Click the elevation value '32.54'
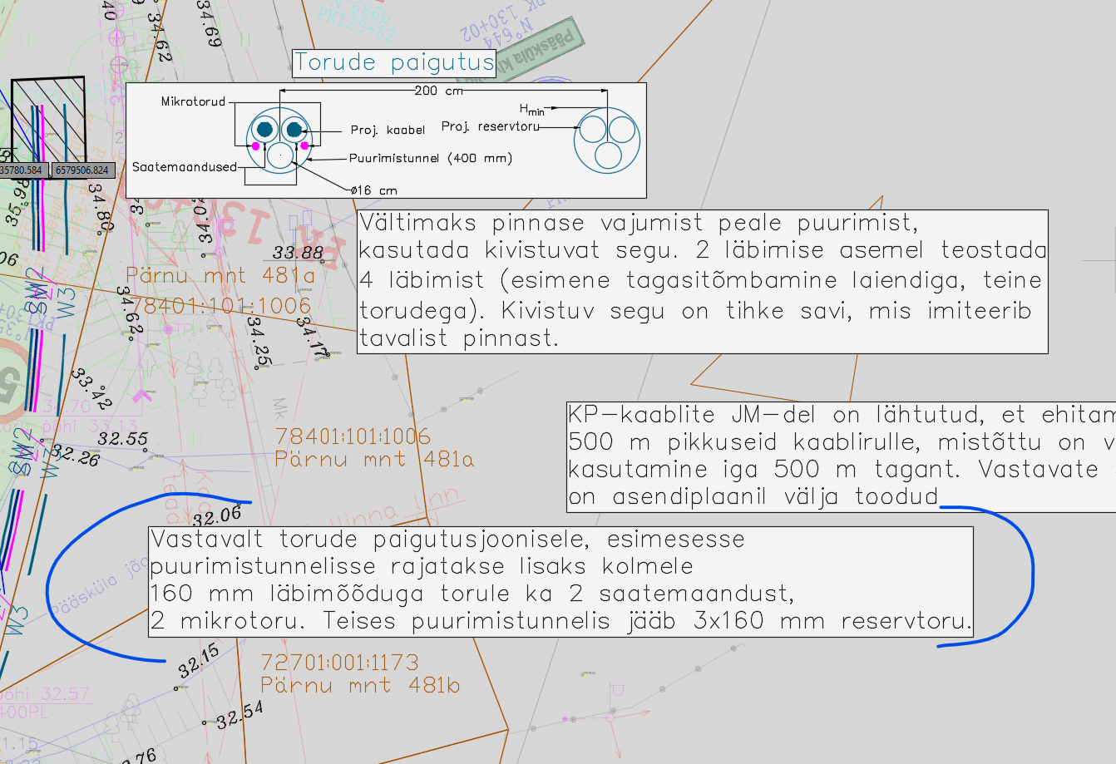Screen dimensions: 1116x764 239,715
